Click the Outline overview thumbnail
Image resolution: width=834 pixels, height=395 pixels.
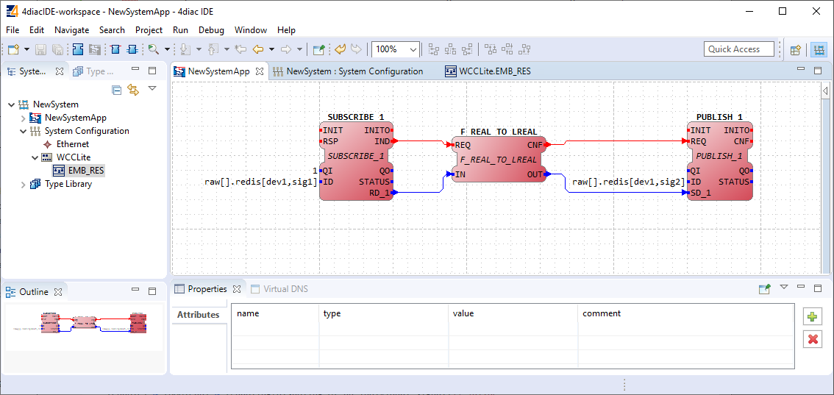pos(84,327)
